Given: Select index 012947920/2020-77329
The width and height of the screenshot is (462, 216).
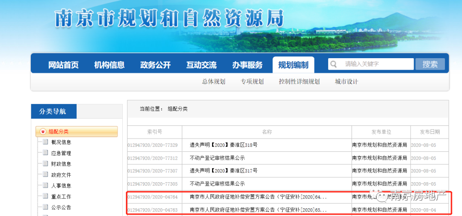Looking at the screenshot, I should 153,145.
